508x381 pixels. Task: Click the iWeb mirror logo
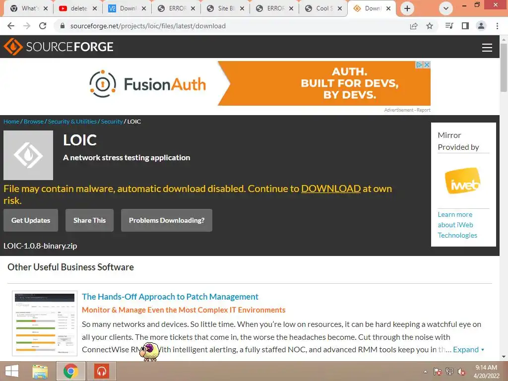click(463, 181)
